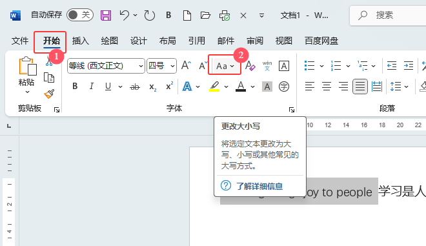Switch to the 百度网盘 tab
This screenshot has height=246, width=426.
coord(321,41)
